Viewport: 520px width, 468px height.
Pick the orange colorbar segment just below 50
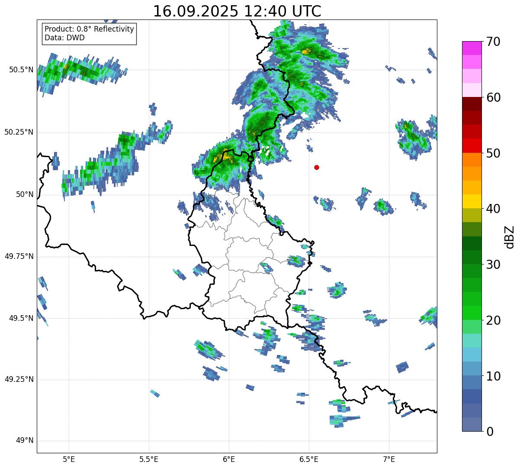472,160
